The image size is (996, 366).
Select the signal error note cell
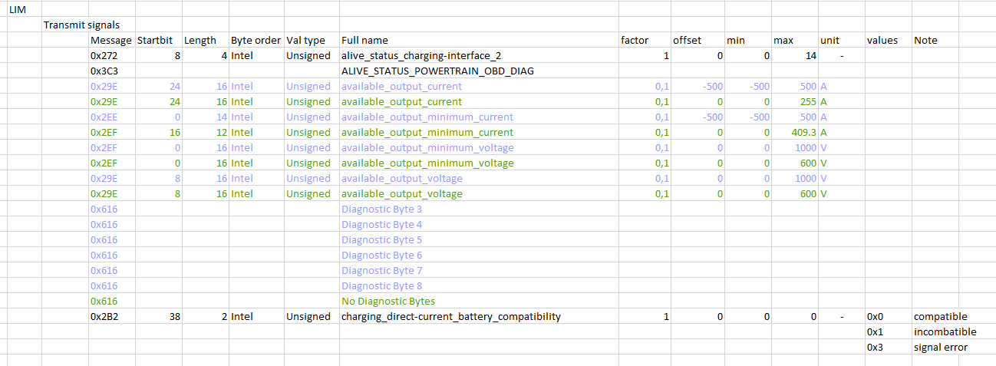[941, 347]
